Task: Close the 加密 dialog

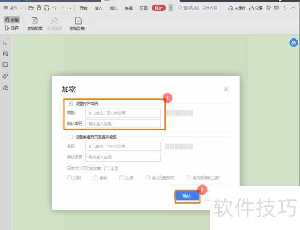Action: click(x=226, y=89)
